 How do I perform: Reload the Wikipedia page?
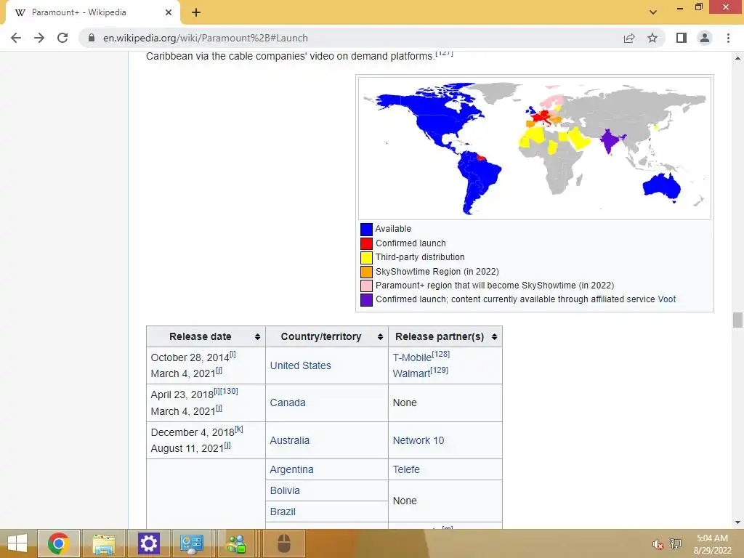pos(62,38)
